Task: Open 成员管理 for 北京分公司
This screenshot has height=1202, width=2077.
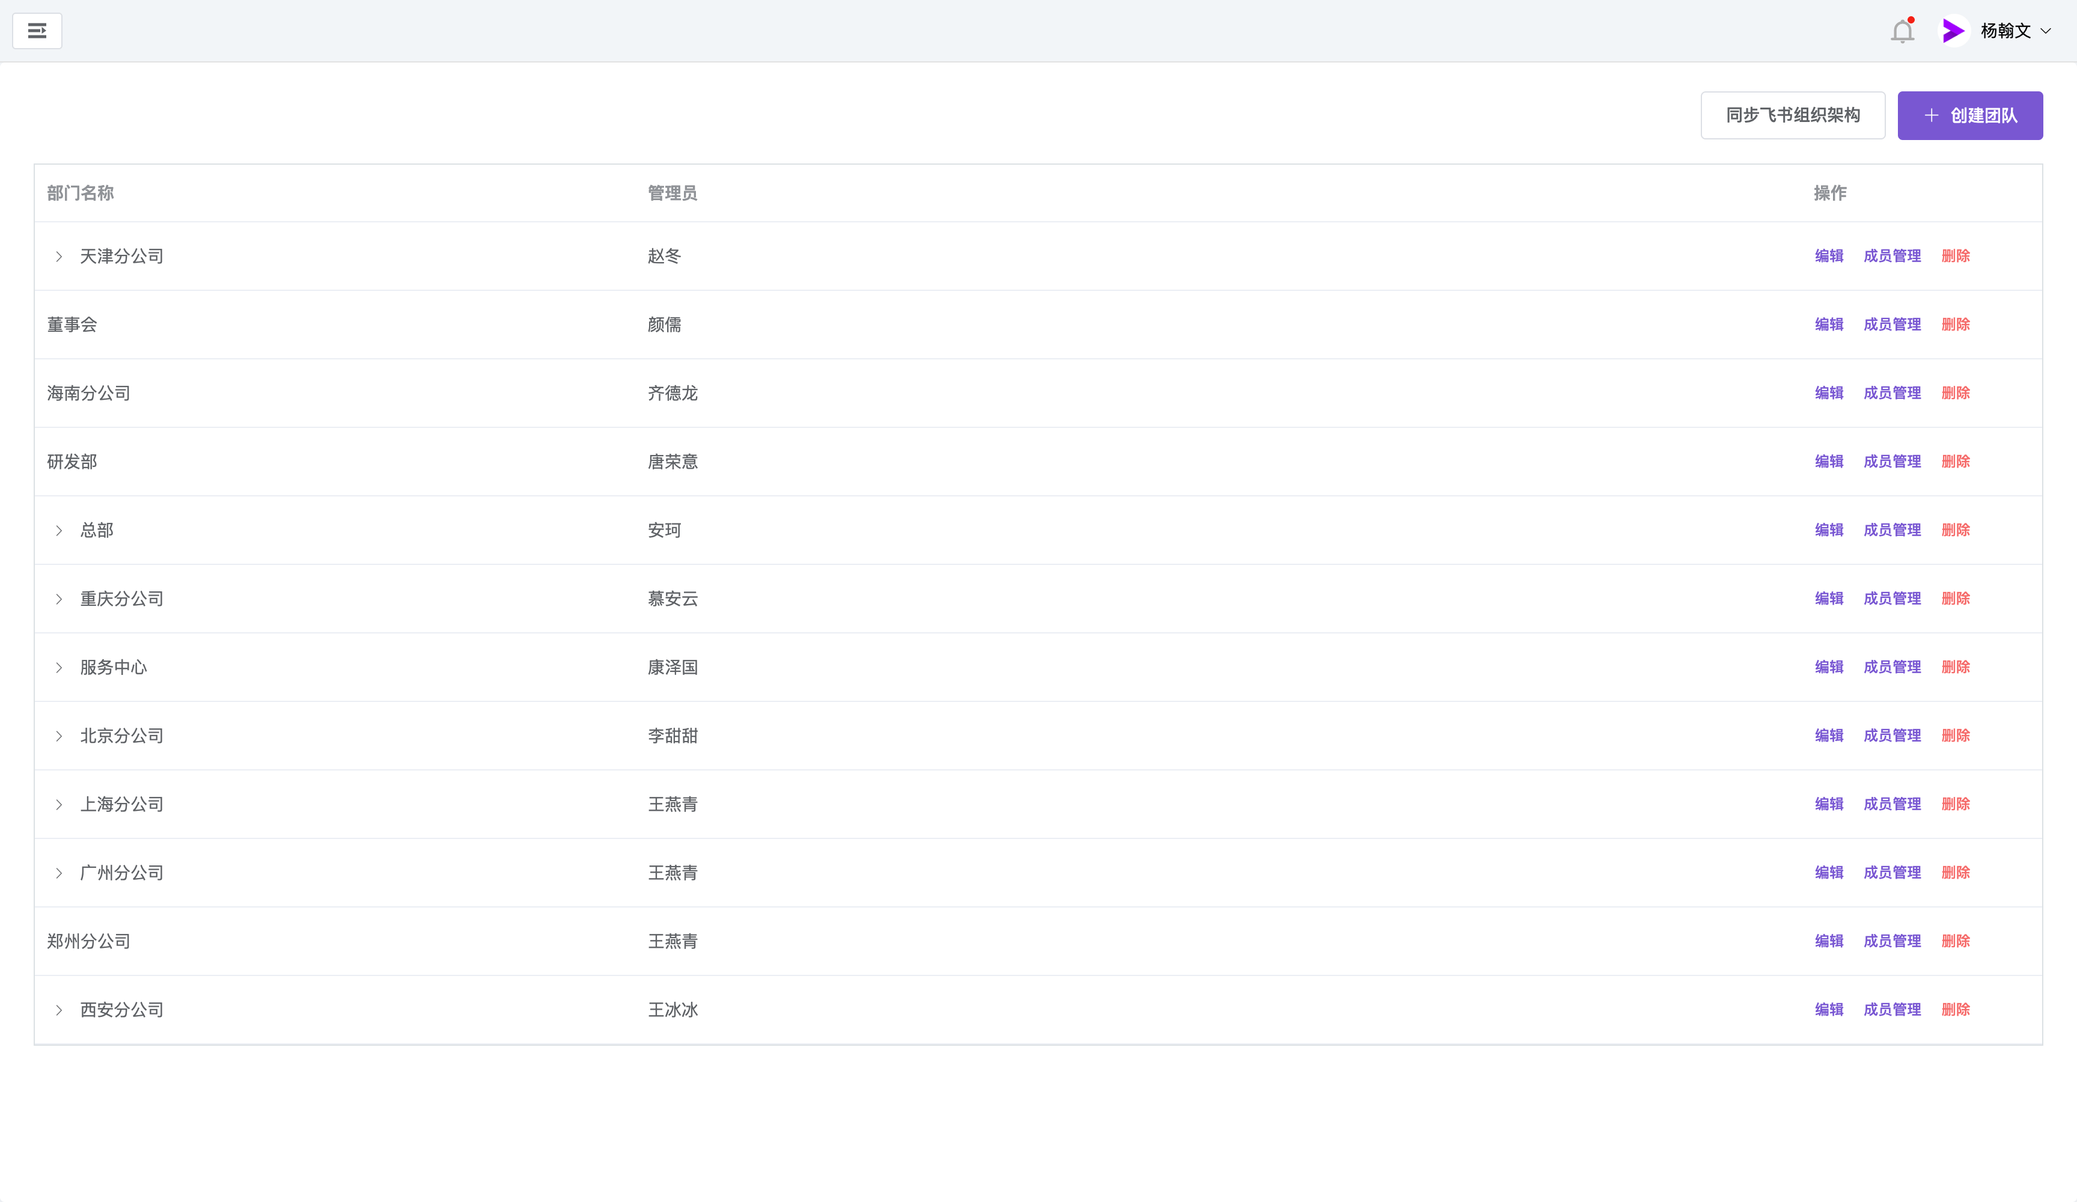Action: tap(1891, 734)
